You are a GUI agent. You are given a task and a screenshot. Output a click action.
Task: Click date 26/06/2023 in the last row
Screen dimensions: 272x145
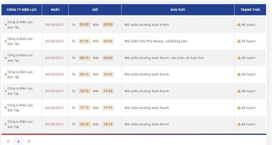(x=54, y=124)
